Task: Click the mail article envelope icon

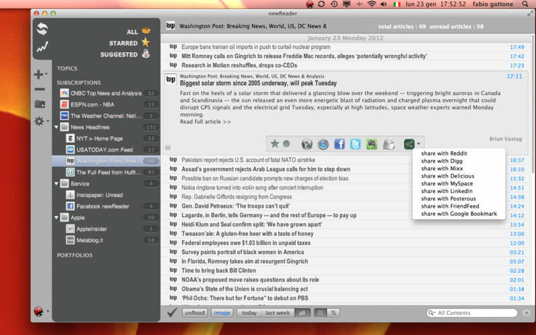Action: click(x=389, y=144)
